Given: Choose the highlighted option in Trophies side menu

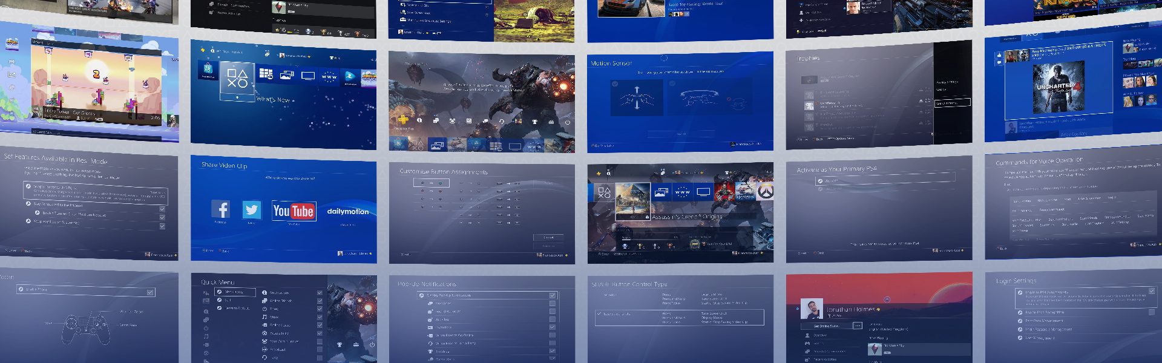Looking at the screenshot, I should click(952, 103).
